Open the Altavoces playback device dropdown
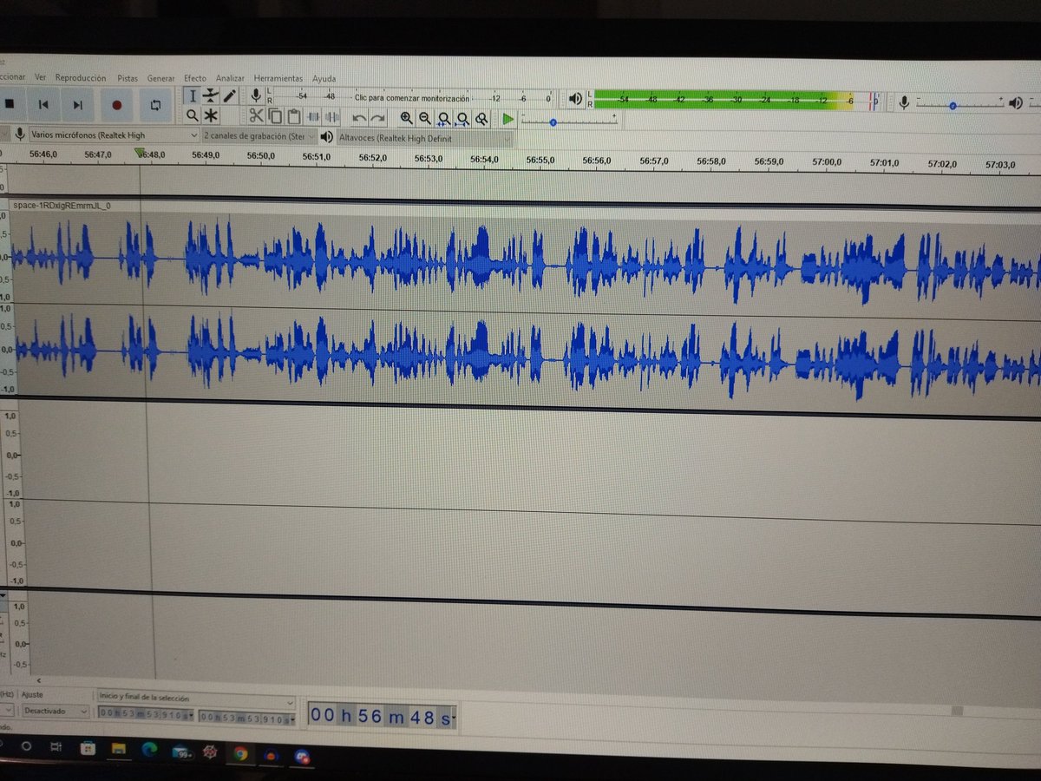 point(426,138)
